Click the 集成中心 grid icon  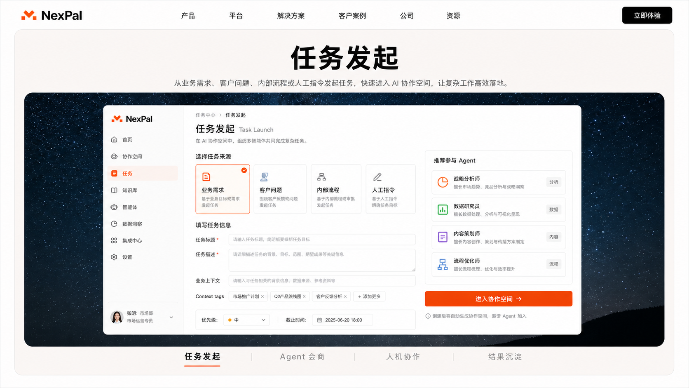click(114, 240)
